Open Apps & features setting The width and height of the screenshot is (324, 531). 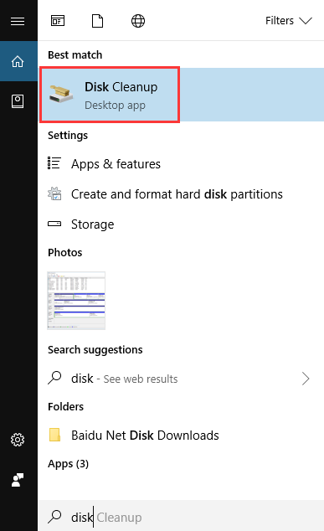[116, 164]
